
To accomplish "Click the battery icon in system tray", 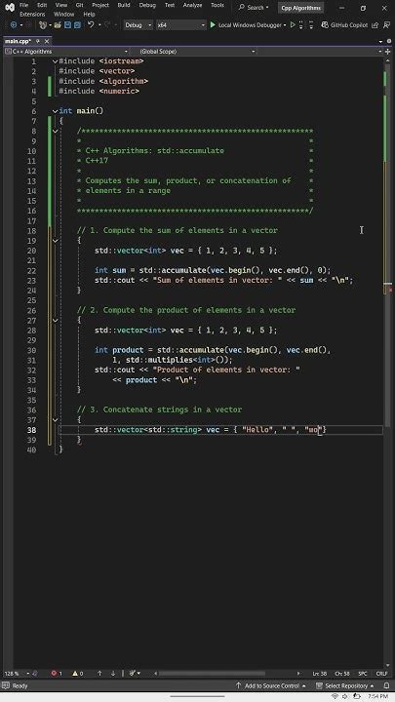I will (357, 696).
